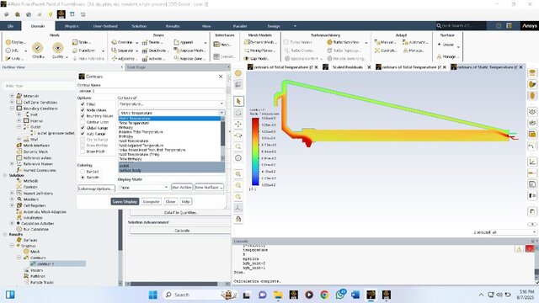The width and height of the screenshot is (539, 303).
Task: Open the Results ribbon tab
Action: coord(173,26)
